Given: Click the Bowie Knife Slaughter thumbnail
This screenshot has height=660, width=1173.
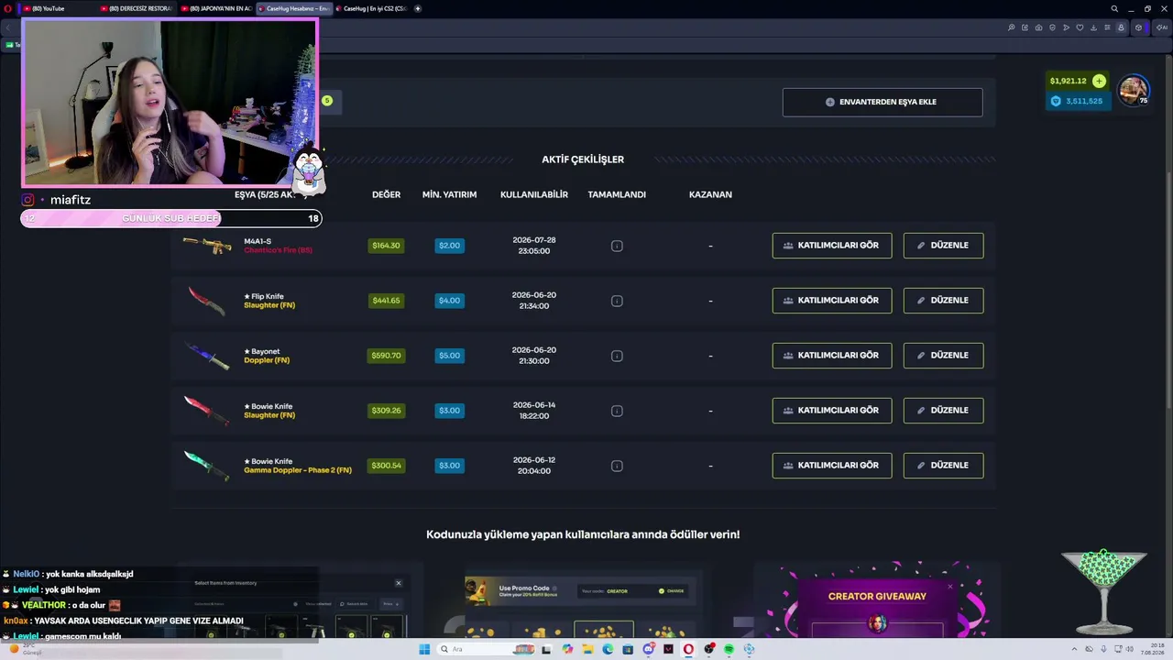Looking at the screenshot, I should [207, 411].
